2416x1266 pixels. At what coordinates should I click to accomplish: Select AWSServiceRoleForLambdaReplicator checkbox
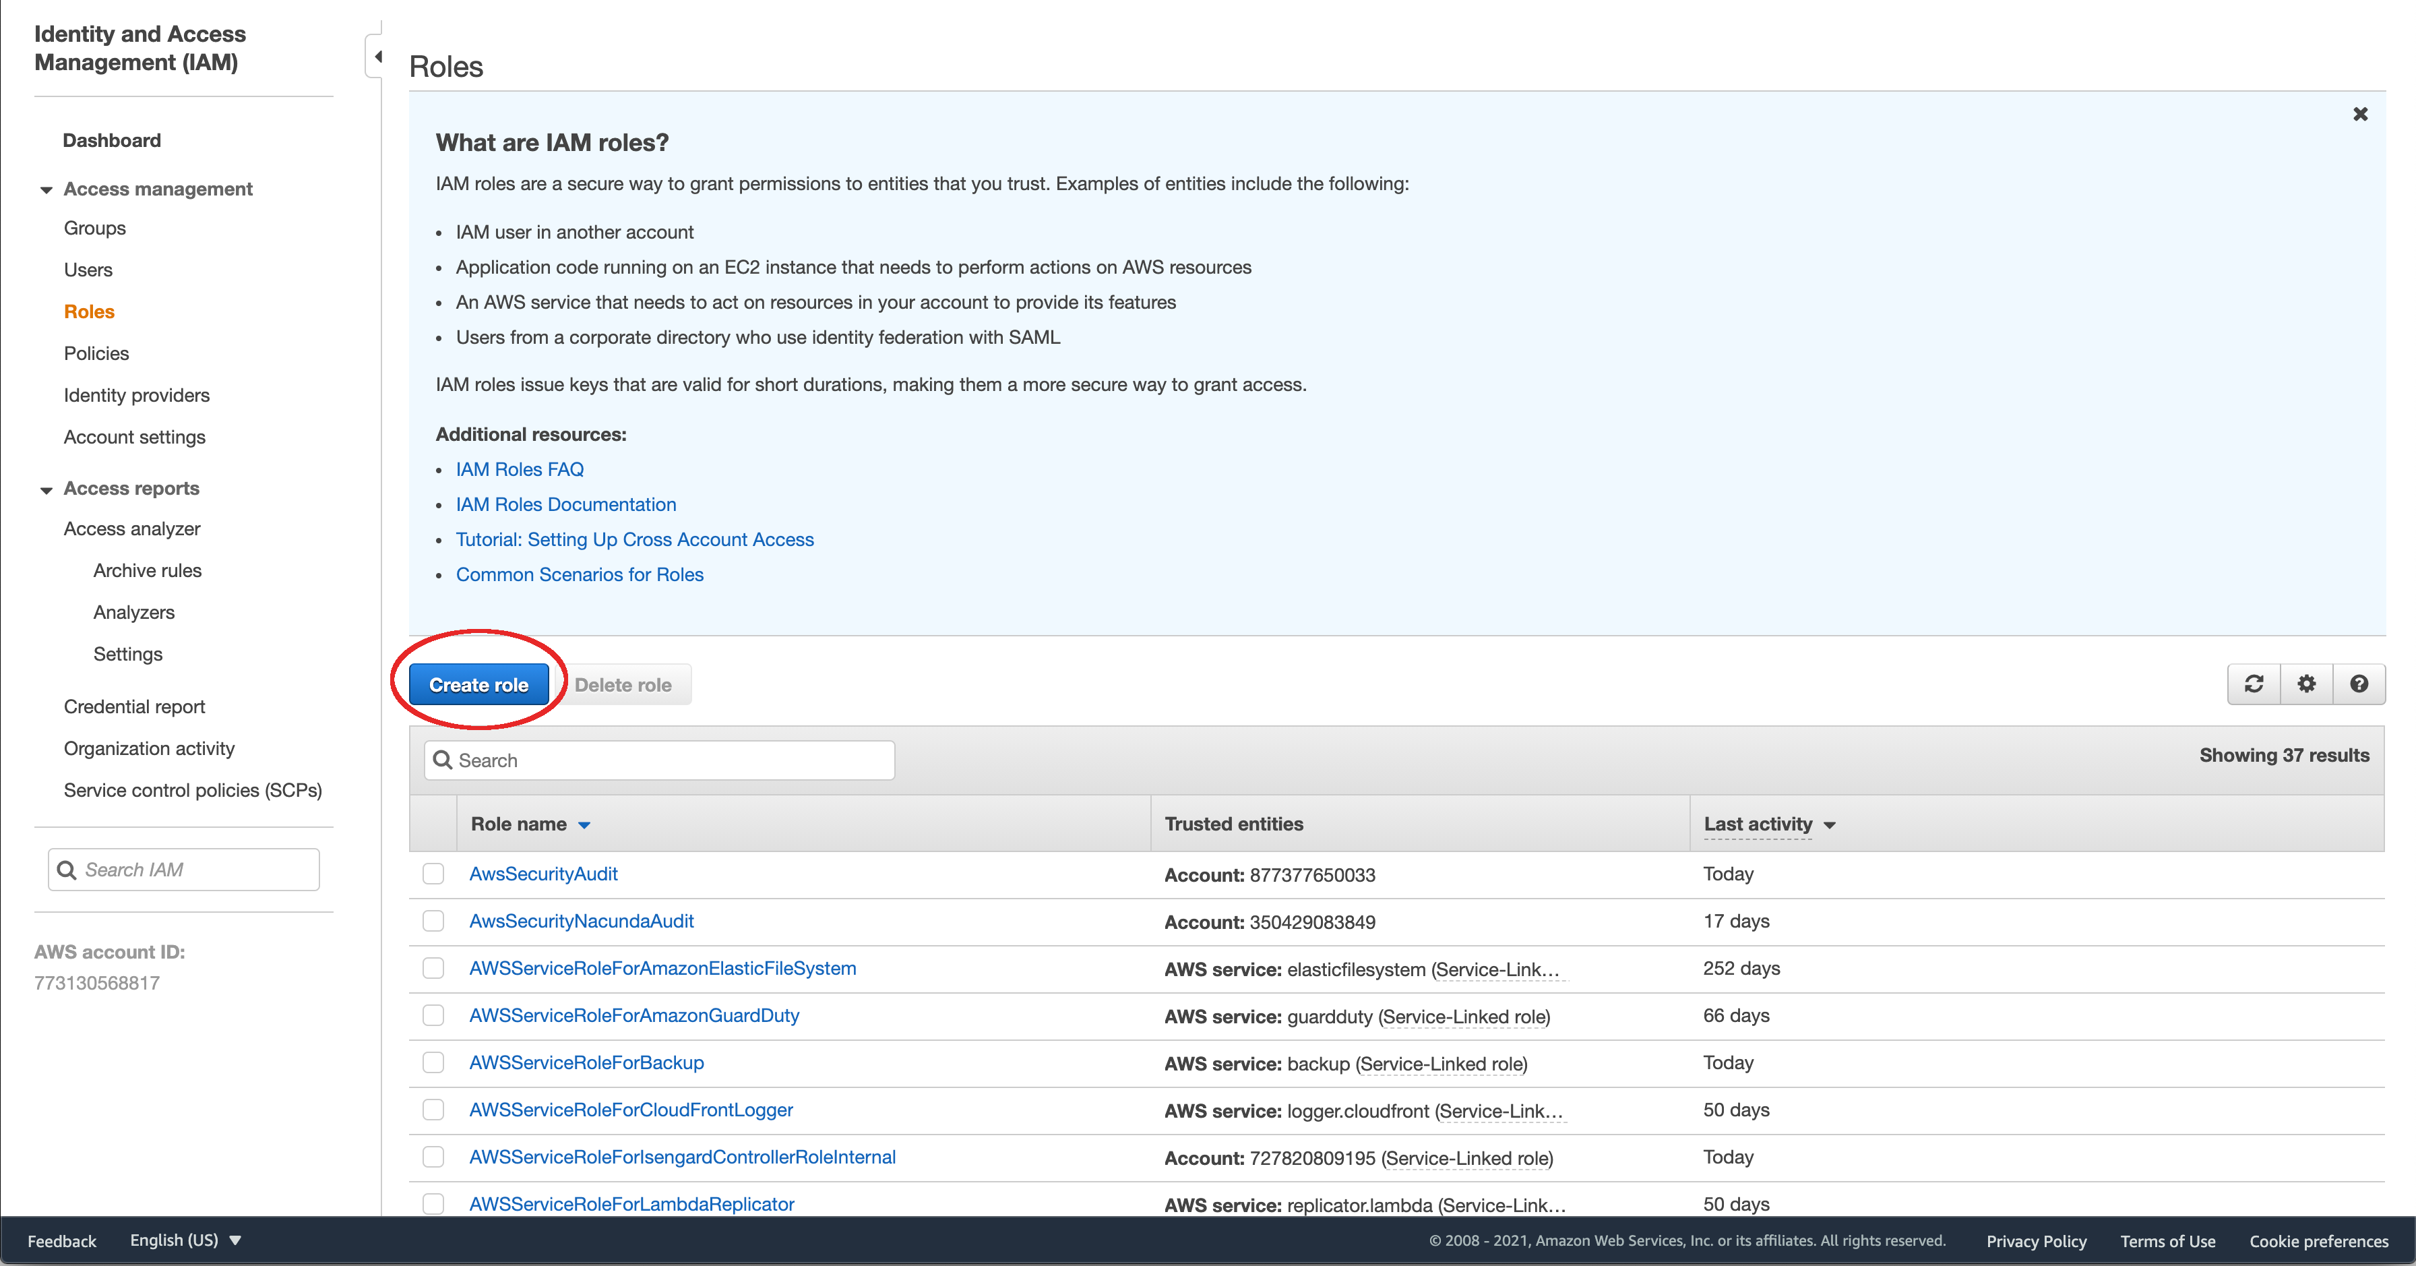[x=433, y=1204]
